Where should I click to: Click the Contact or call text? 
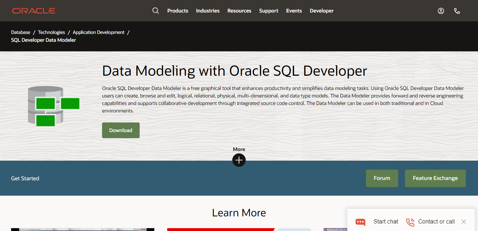(436, 222)
